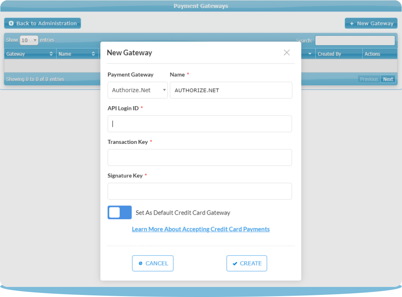Click the Transaction Key input field
The image size is (402, 297).
coord(199,158)
